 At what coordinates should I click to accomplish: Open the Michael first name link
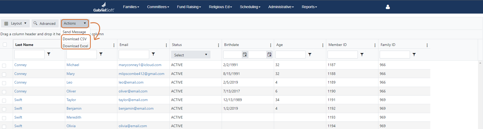click(x=73, y=65)
